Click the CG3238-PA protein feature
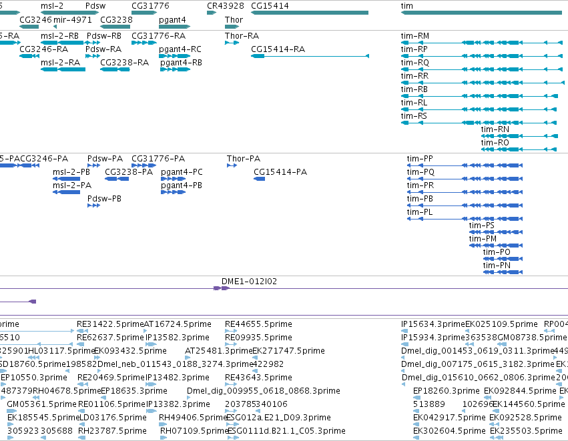The image size is (568, 441). [117, 179]
